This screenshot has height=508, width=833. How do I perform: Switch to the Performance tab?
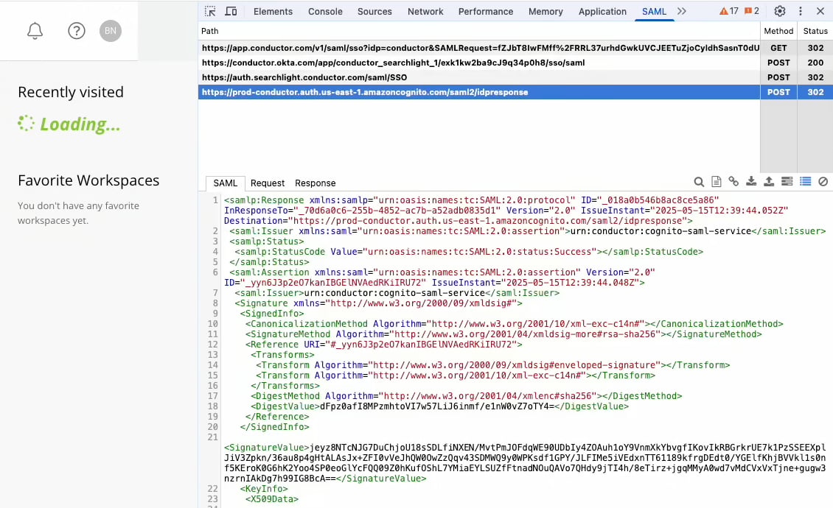coord(486,11)
